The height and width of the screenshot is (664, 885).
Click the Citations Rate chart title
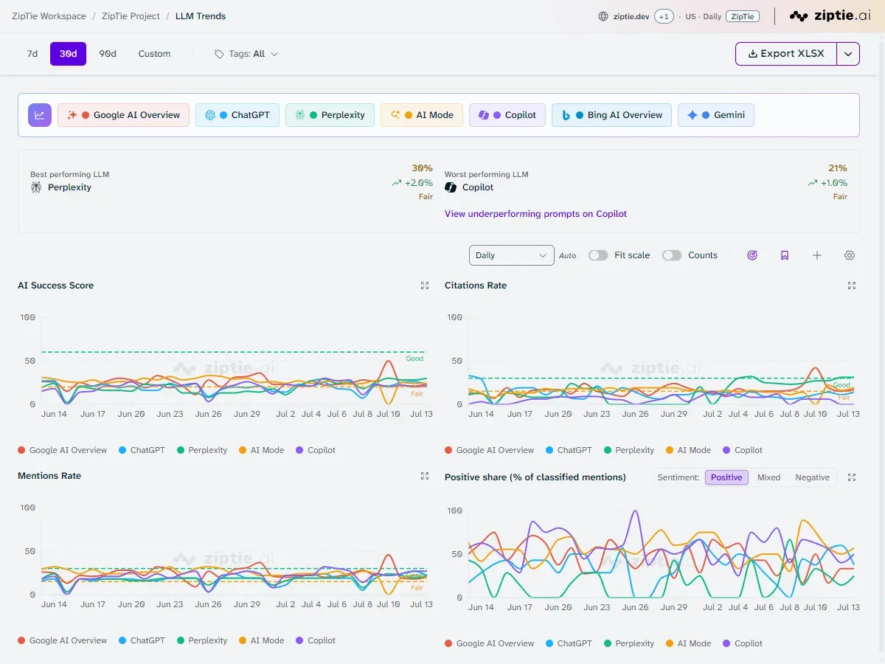[x=476, y=286]
